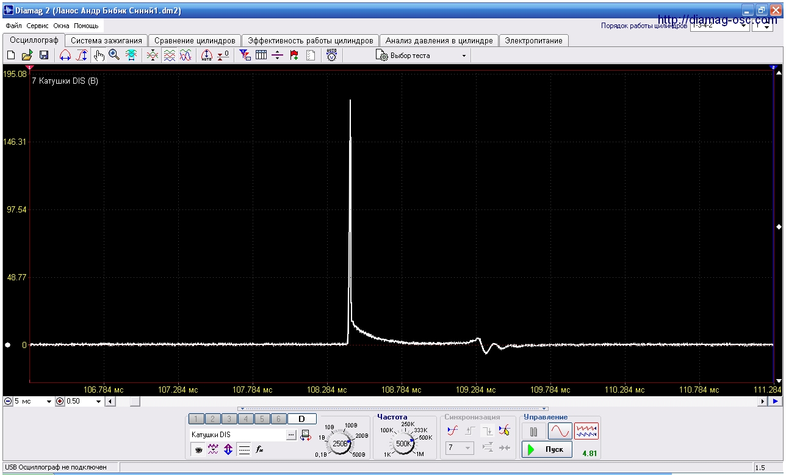Switch to Система зажигания tab

click(x=106, y=40)
